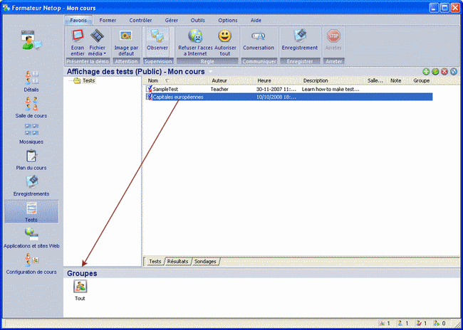Click 'Learn how to make test' description
463x330 pixels.
click(331, 89)
